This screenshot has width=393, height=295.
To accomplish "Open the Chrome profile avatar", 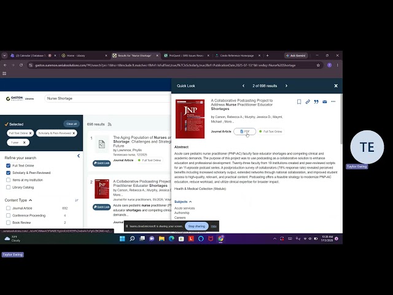I will coord(329,65).
